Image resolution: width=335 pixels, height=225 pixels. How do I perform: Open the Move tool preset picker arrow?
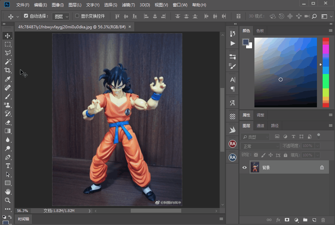click(x=18, y=17)
